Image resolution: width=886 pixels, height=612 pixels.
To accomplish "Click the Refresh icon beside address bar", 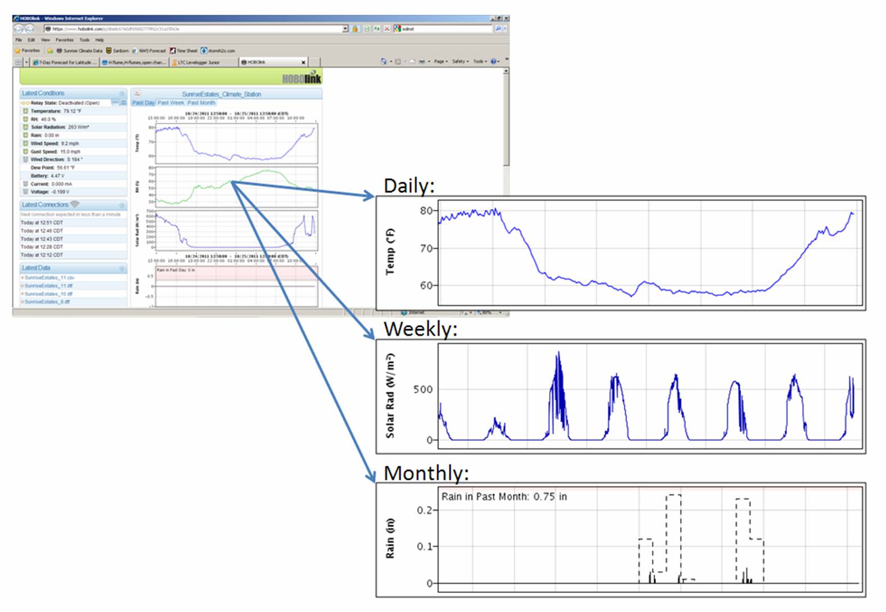I will (x=377, y=29).
